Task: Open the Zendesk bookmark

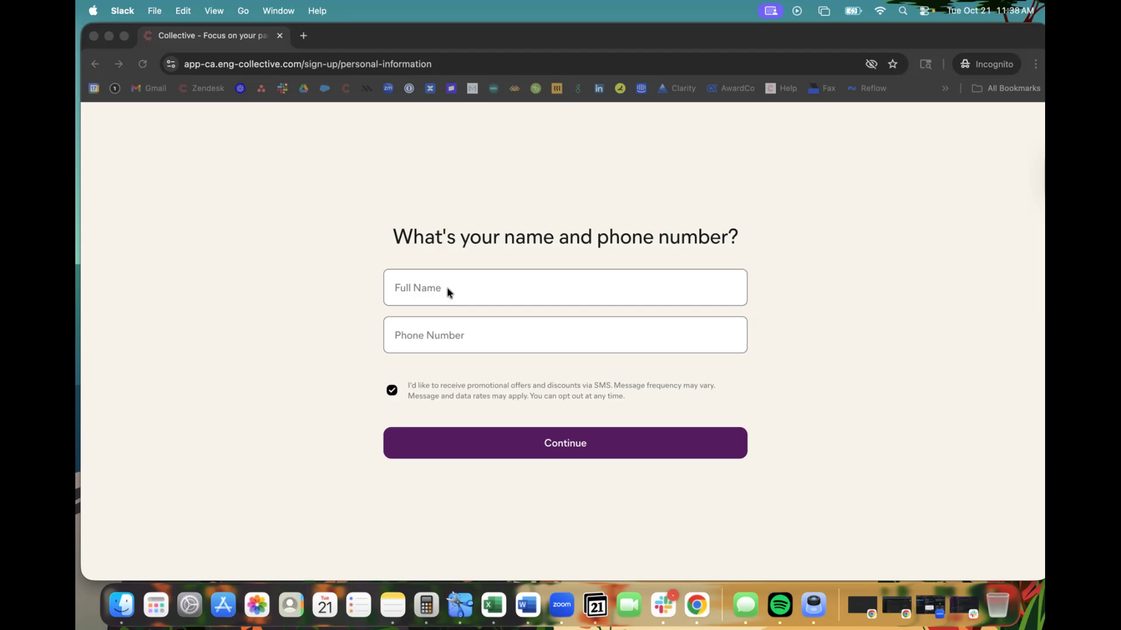Action: 201,89
